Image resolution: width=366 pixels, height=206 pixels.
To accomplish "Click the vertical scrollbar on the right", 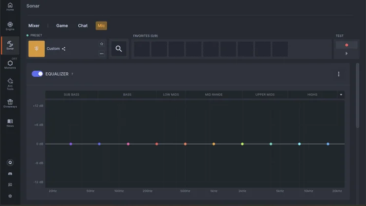I will [x=357, y=96].
